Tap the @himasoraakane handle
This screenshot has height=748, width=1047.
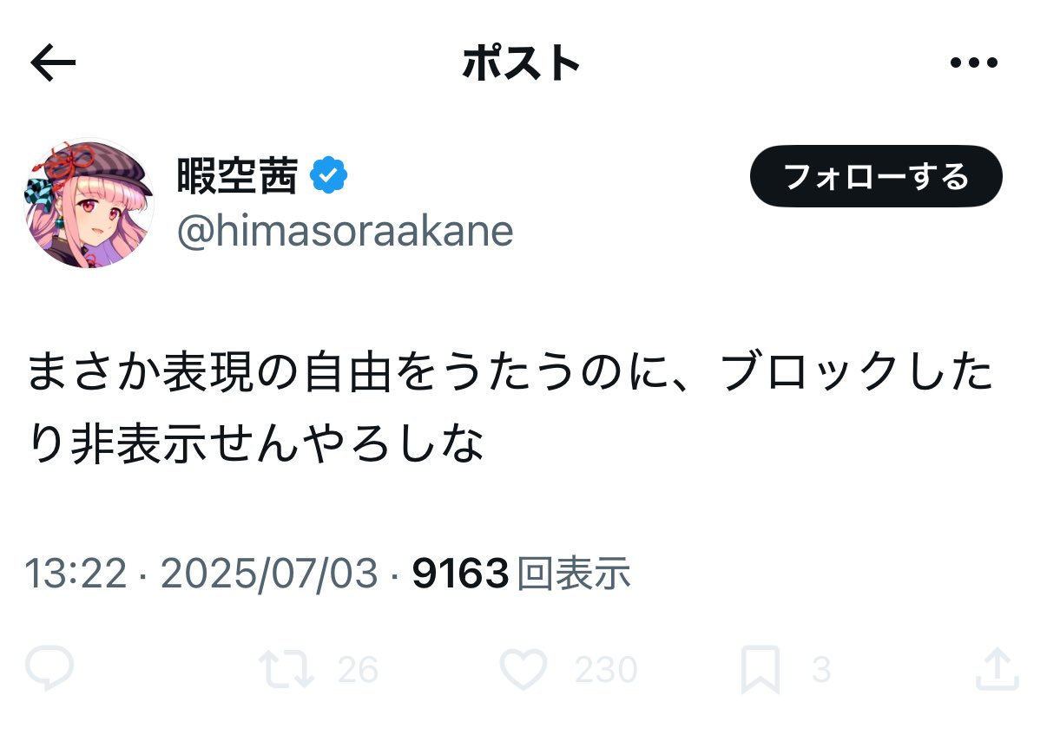pos(345,232)
